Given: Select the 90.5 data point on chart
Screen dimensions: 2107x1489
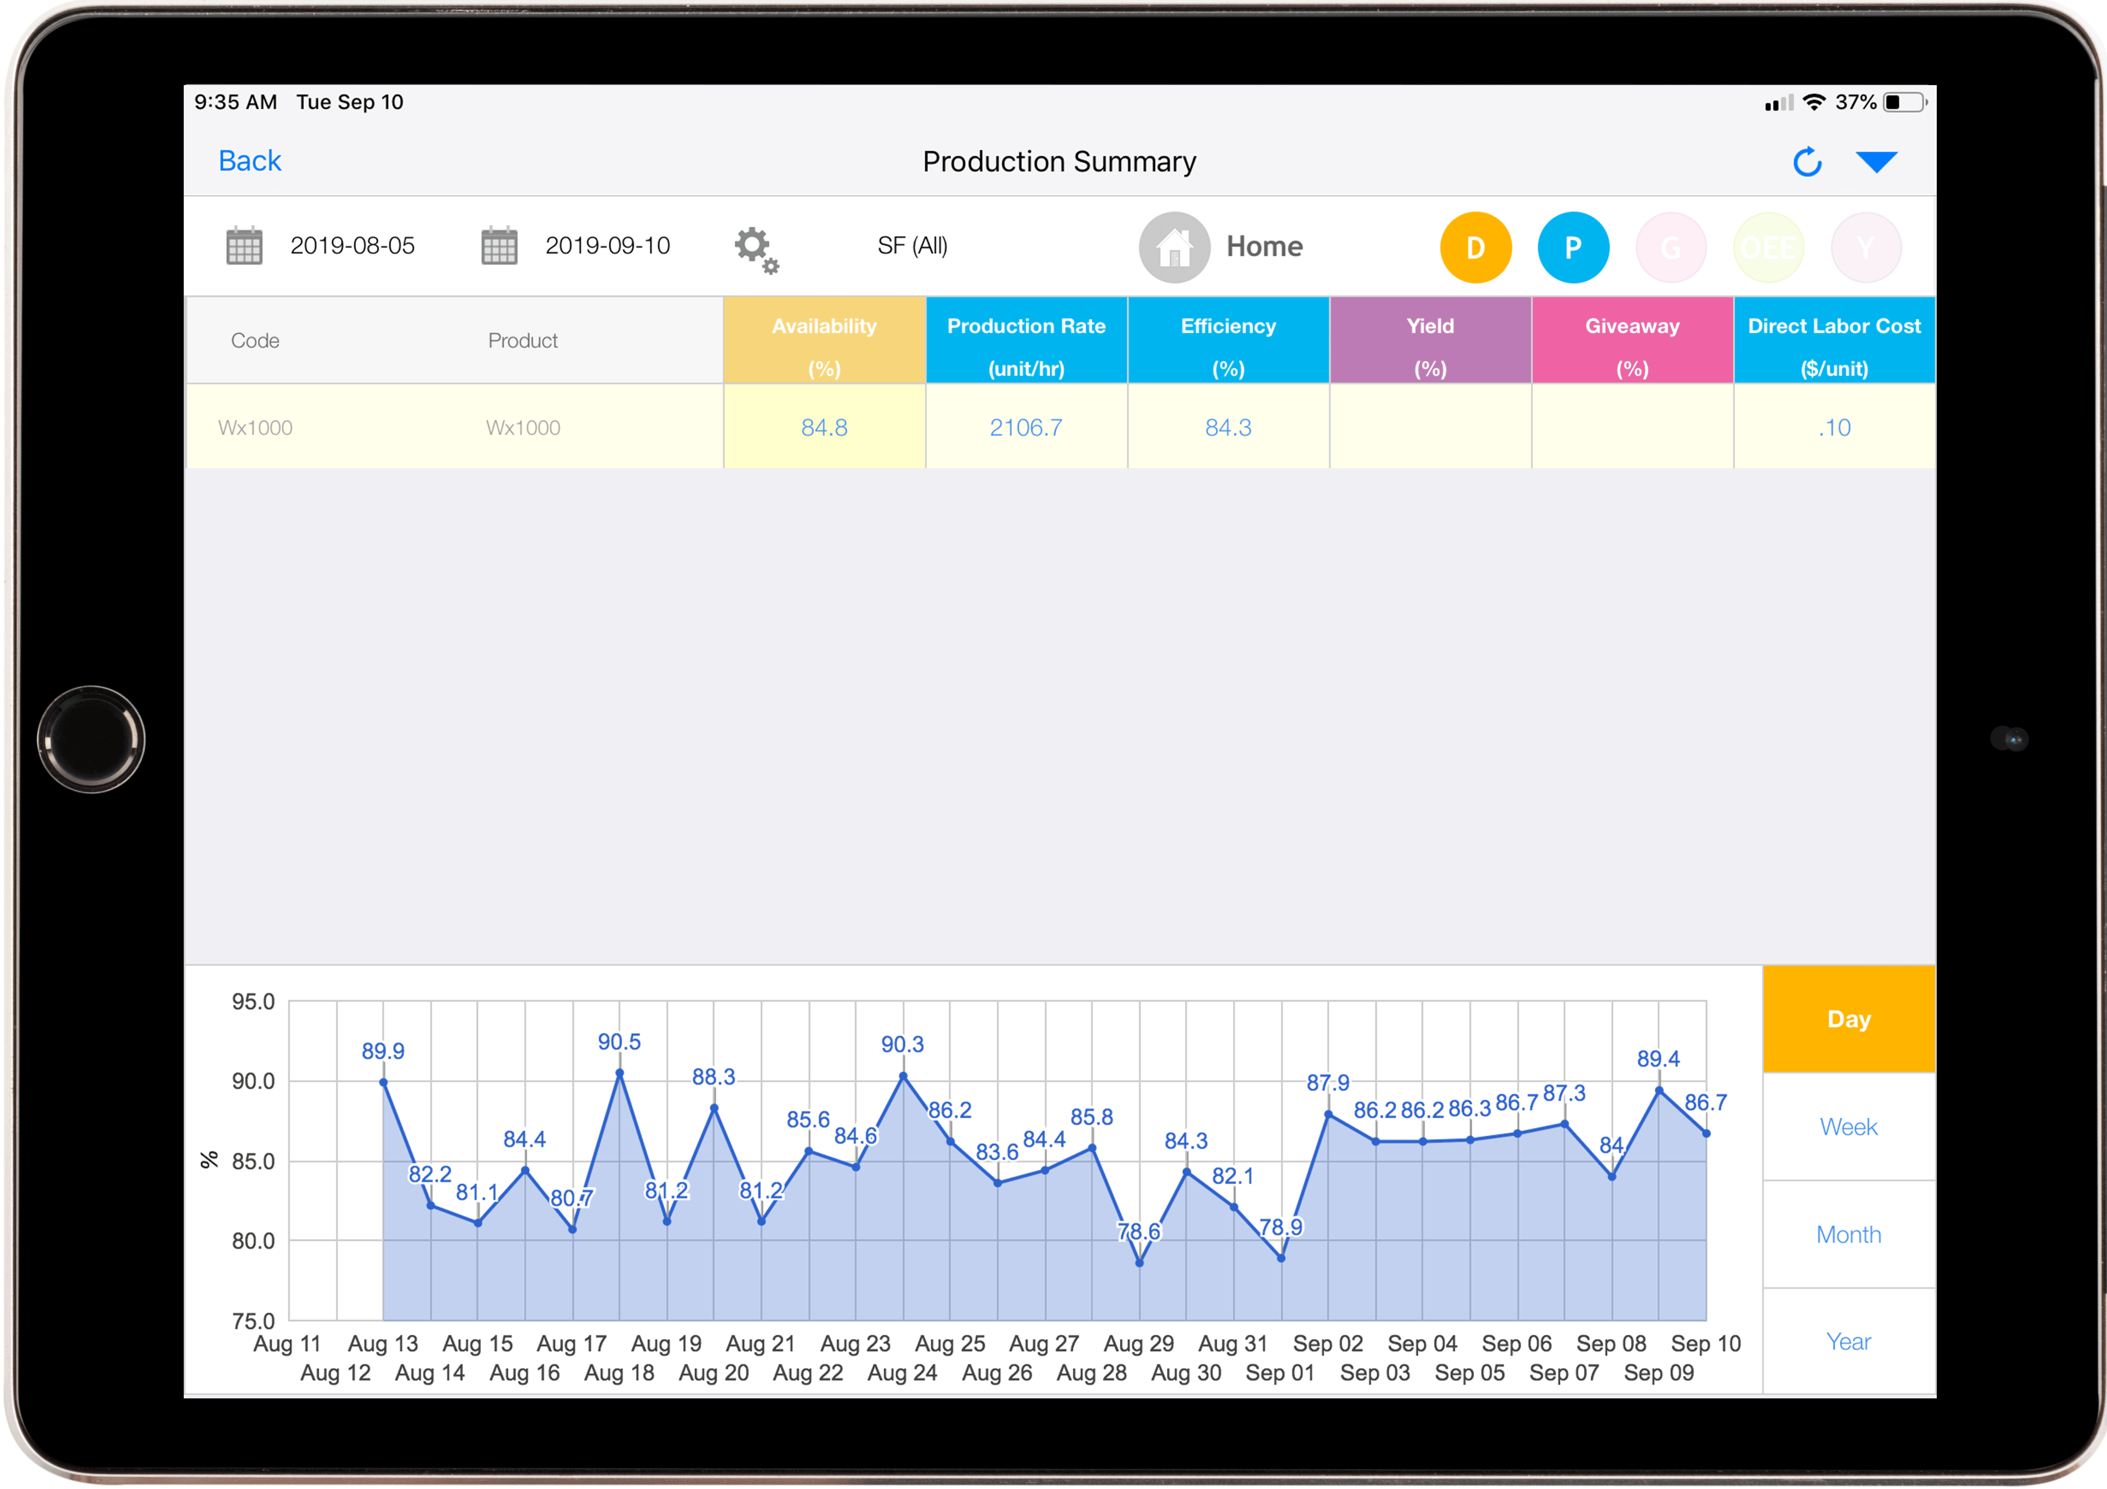Looking at the screenshot, I should click(x=619, y=1073).
